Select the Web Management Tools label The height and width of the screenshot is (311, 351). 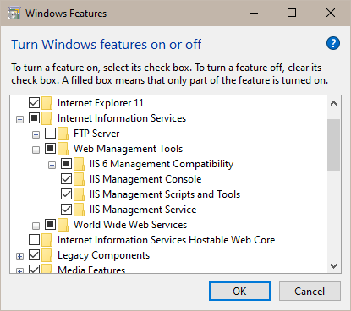pyautogui.click(x=129, y=149)
